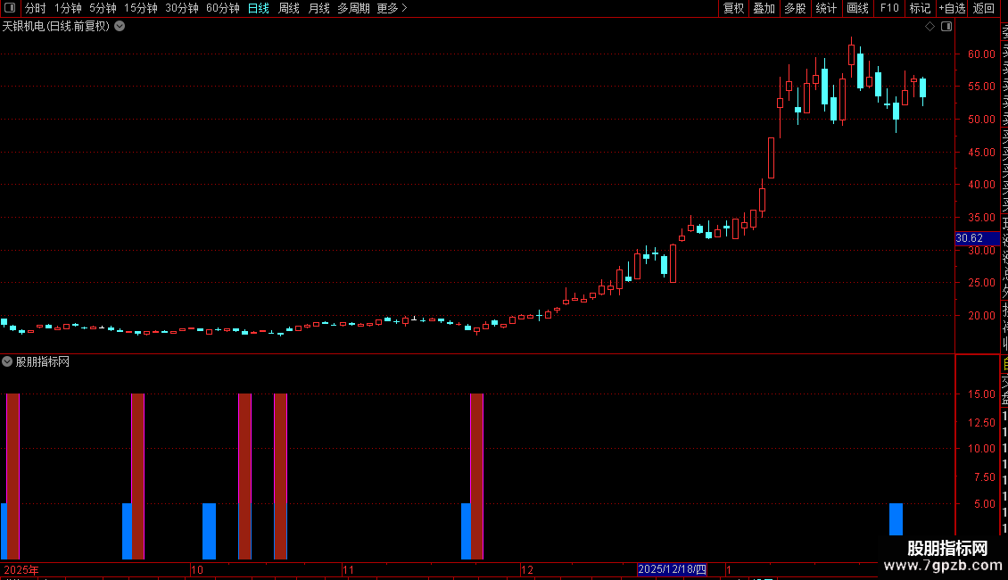Select the 5分钟 period tab

pyautogui.click(x=103, y=8)
